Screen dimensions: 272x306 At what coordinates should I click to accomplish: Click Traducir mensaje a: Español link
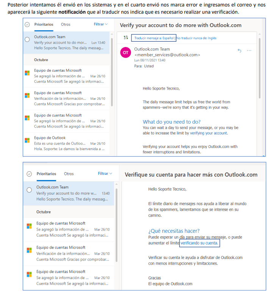(x=154, y=38)
